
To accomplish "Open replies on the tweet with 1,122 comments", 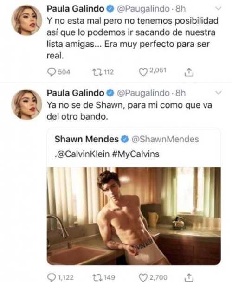I will (52, 277).
